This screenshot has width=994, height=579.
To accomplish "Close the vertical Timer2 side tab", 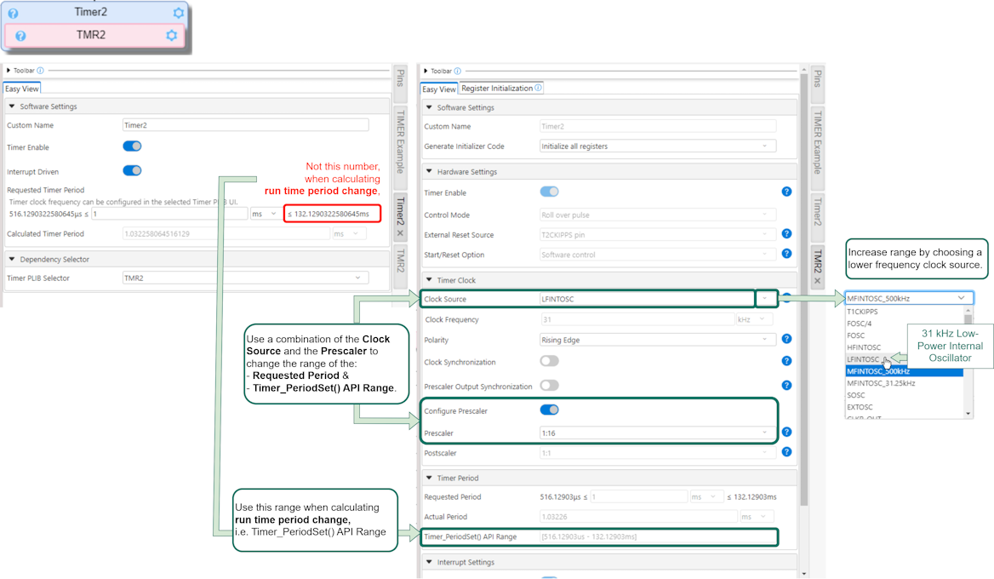I will click(400, 232).
